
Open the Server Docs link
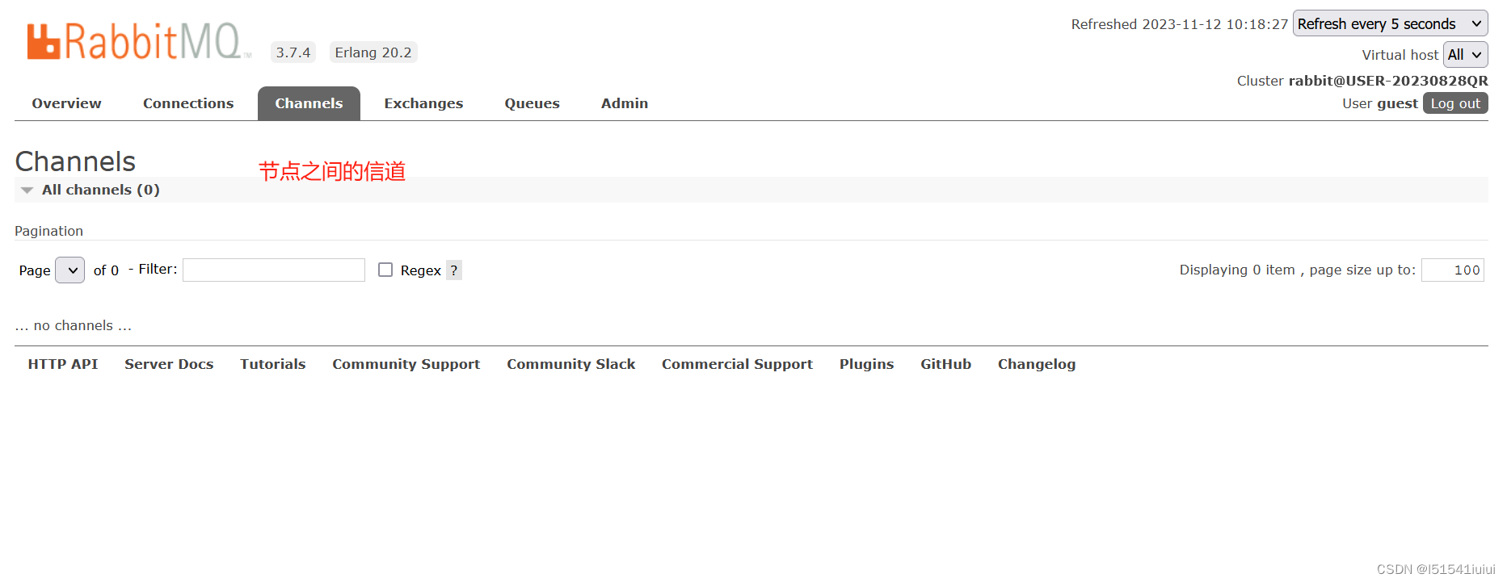tap(169, 364)
